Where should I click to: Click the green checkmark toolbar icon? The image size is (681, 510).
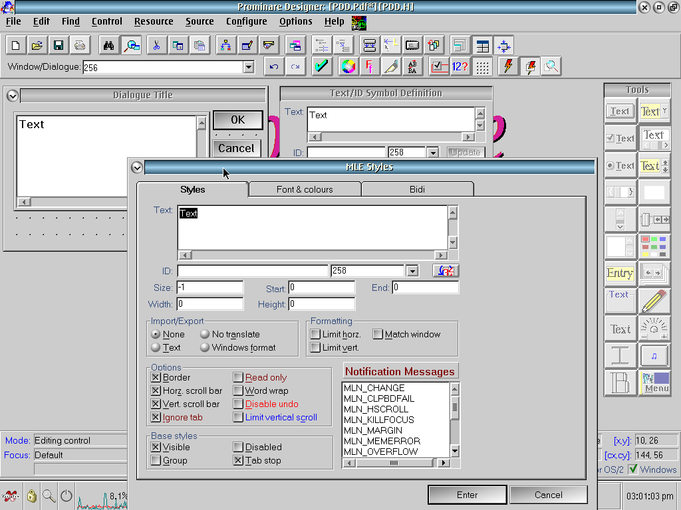321,66
